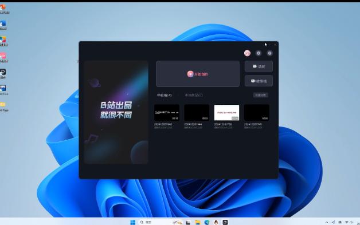The width and height of the screenshot is (360, 225).
Task: Open draft thumbnail 202412281944
Action: [x=197, y=113]
